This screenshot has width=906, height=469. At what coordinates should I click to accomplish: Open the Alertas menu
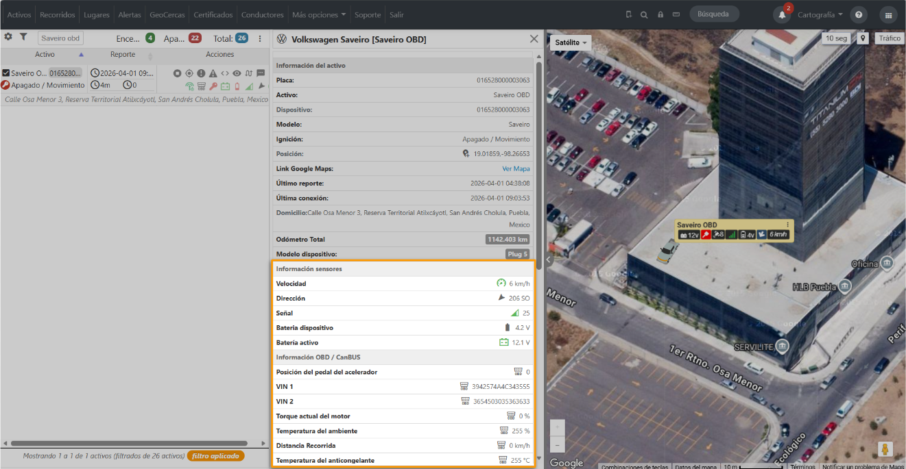(x=130, y=14)
